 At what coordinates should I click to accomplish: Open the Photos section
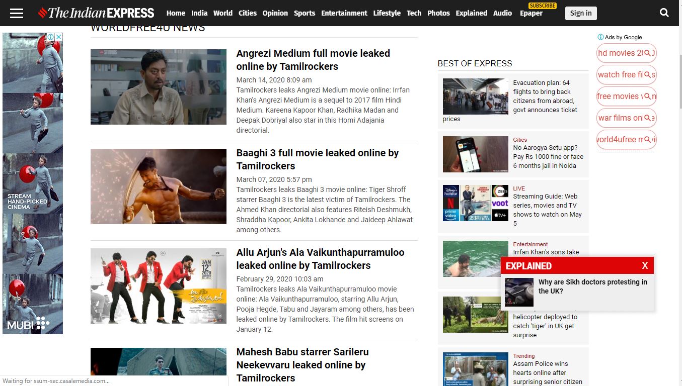coord(438,13)
